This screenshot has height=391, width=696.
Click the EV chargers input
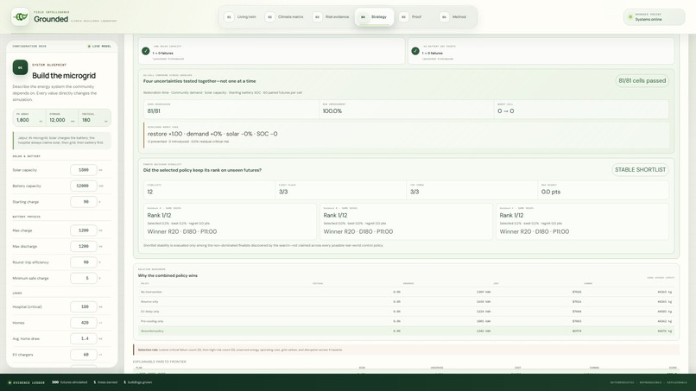(x=84, y=355)
